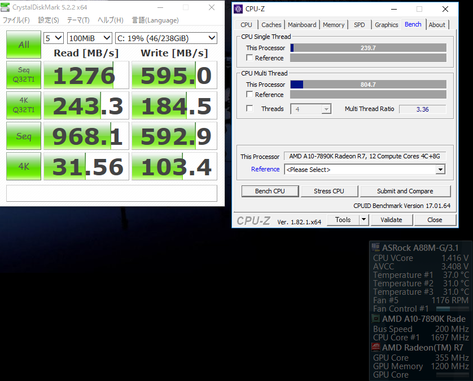This screenshot has height=381, width=473.
Task: Run all benchmarks with the All button
Action: [x=24, y=45]
